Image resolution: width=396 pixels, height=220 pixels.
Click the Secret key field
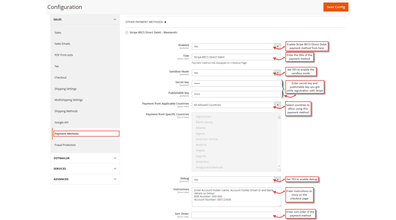click(x=236, y=84)
